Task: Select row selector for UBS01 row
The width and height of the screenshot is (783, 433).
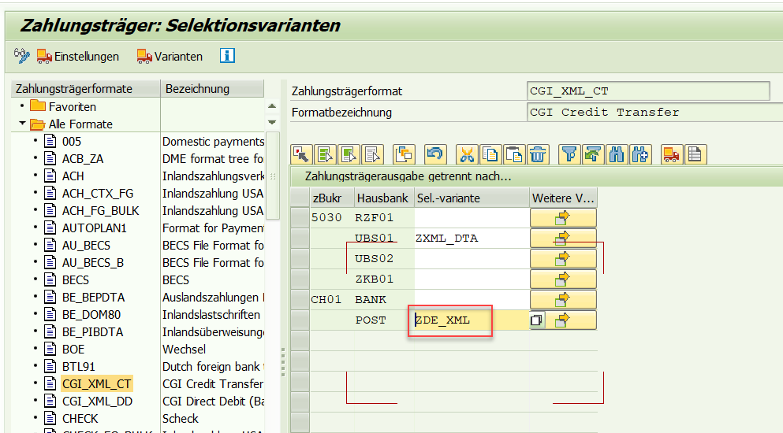Action: [x=300, y=238]
